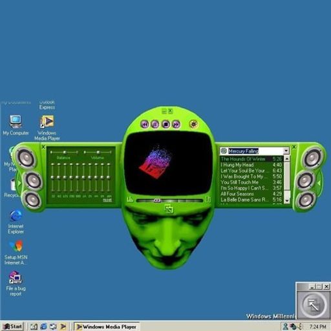
Task: Click Show Desktop in Quick Launch
Action: [34, 326]
